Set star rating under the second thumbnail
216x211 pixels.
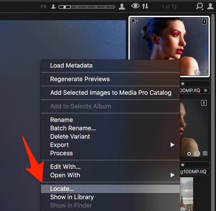click(183, 165)
